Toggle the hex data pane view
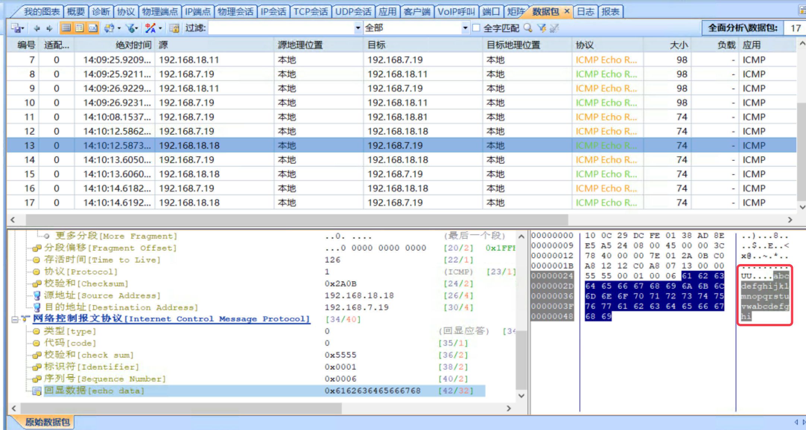The image size is (806, 430). coord(93,28)
